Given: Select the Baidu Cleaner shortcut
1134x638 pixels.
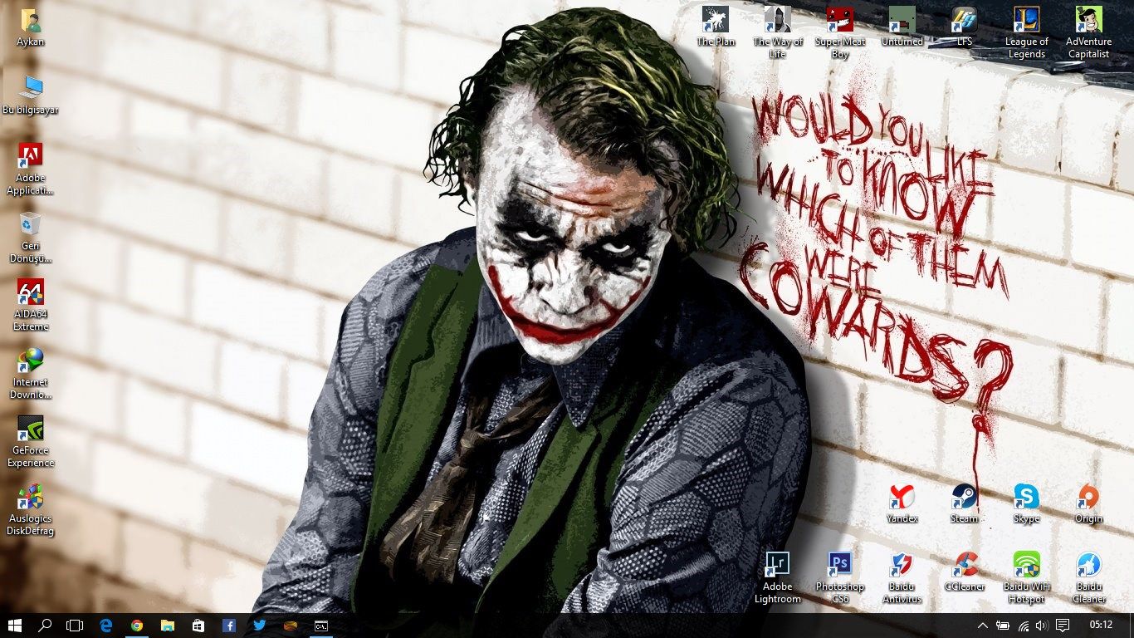Looking at the screenshot, I should (x=1088, y=578).
